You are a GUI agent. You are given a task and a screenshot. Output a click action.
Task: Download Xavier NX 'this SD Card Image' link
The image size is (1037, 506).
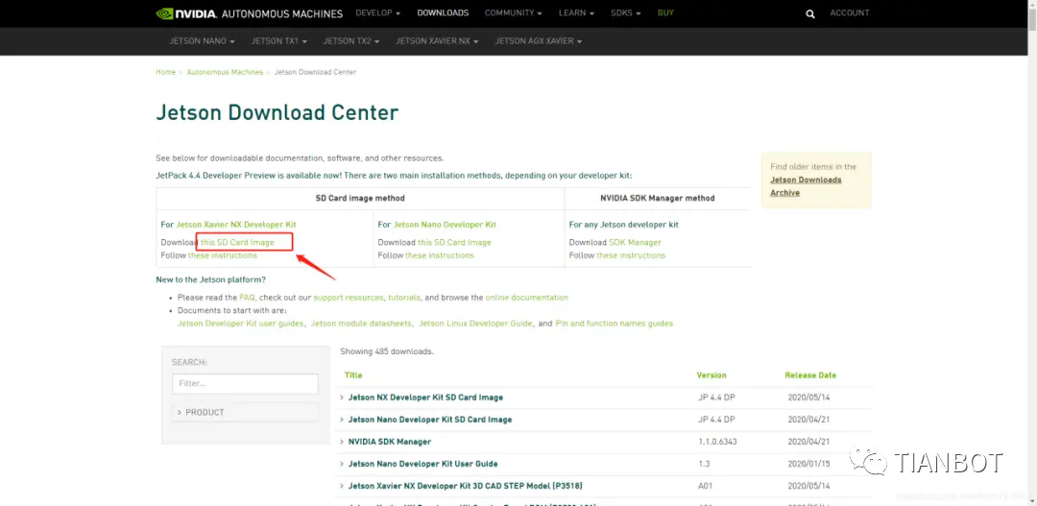237,242
